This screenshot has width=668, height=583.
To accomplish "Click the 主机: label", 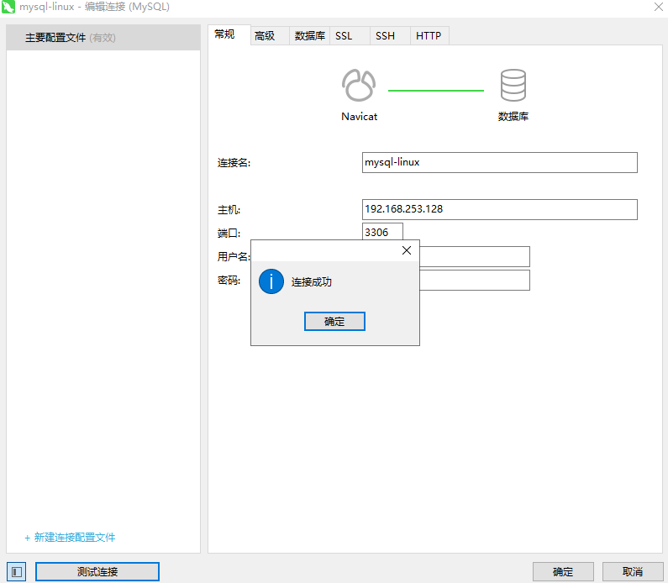I will pos(229,210).
